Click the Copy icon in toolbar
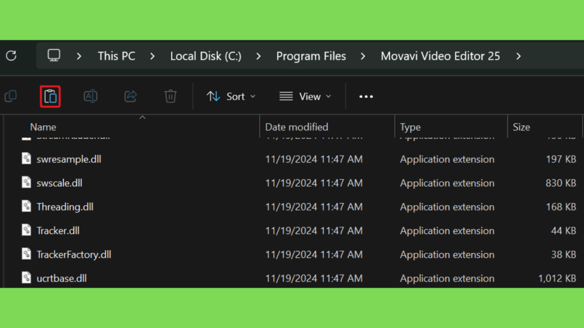 pyautogui.click(x=10, y=96)
